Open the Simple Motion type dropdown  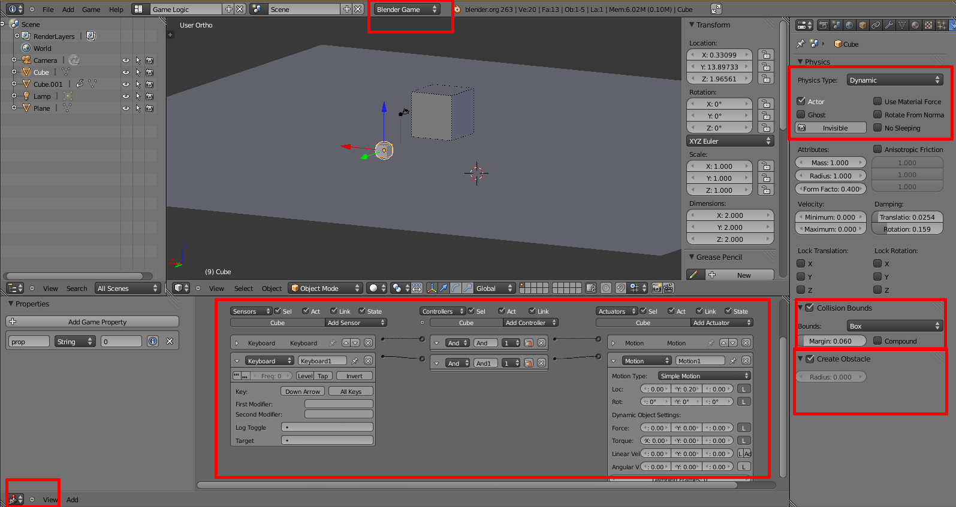(x=704, y=375)
